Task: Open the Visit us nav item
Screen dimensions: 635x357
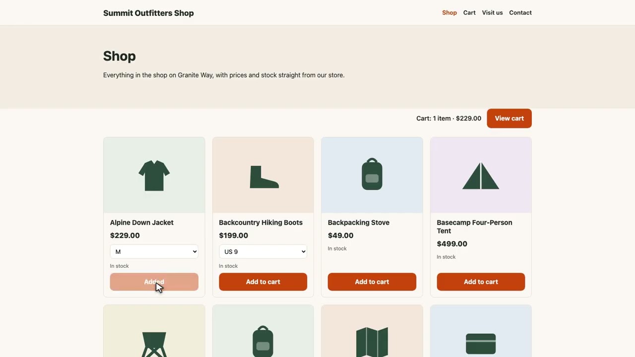Action: coord(492,12)
